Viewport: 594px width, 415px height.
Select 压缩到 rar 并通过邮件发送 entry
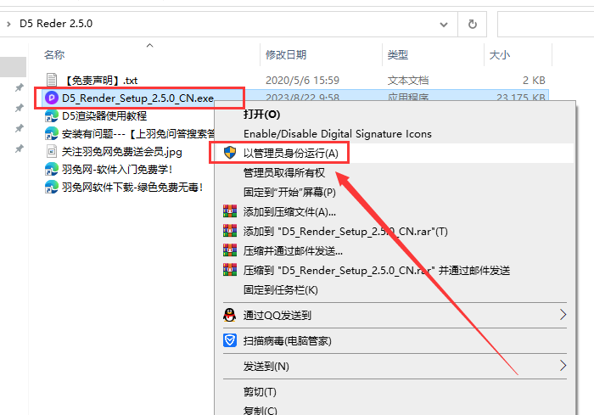pyautogui.click(x=377, y=270)
